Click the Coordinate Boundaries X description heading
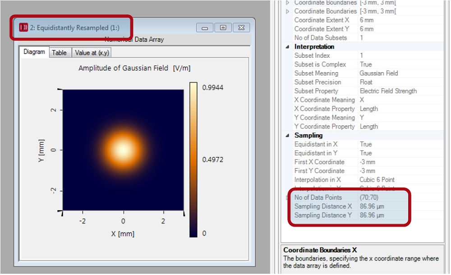 (x=320, y=250)
